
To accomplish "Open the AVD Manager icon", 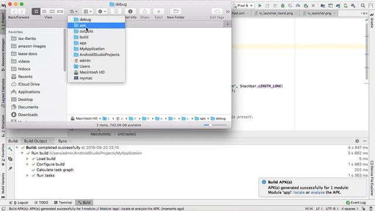I will pyautogui.click(x=346, y=5).
